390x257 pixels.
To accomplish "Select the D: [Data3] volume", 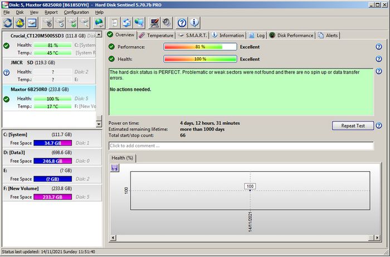I will (x=52, y=157).
